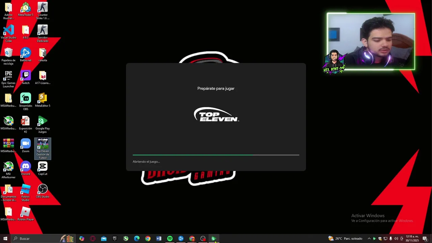Select the Exposición #2 PowerPoint file

[26, 125]
